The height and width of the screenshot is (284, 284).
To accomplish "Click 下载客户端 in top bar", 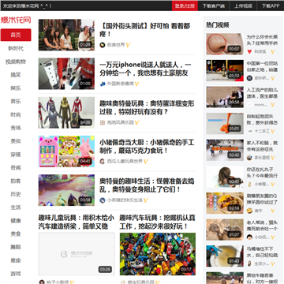I will click(x=214, y=6).
